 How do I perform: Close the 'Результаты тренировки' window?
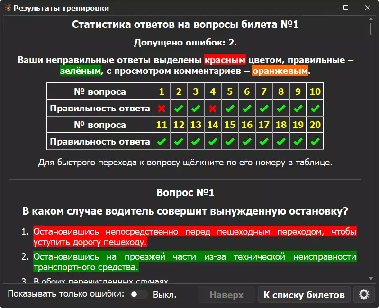(x=368, y=8)
